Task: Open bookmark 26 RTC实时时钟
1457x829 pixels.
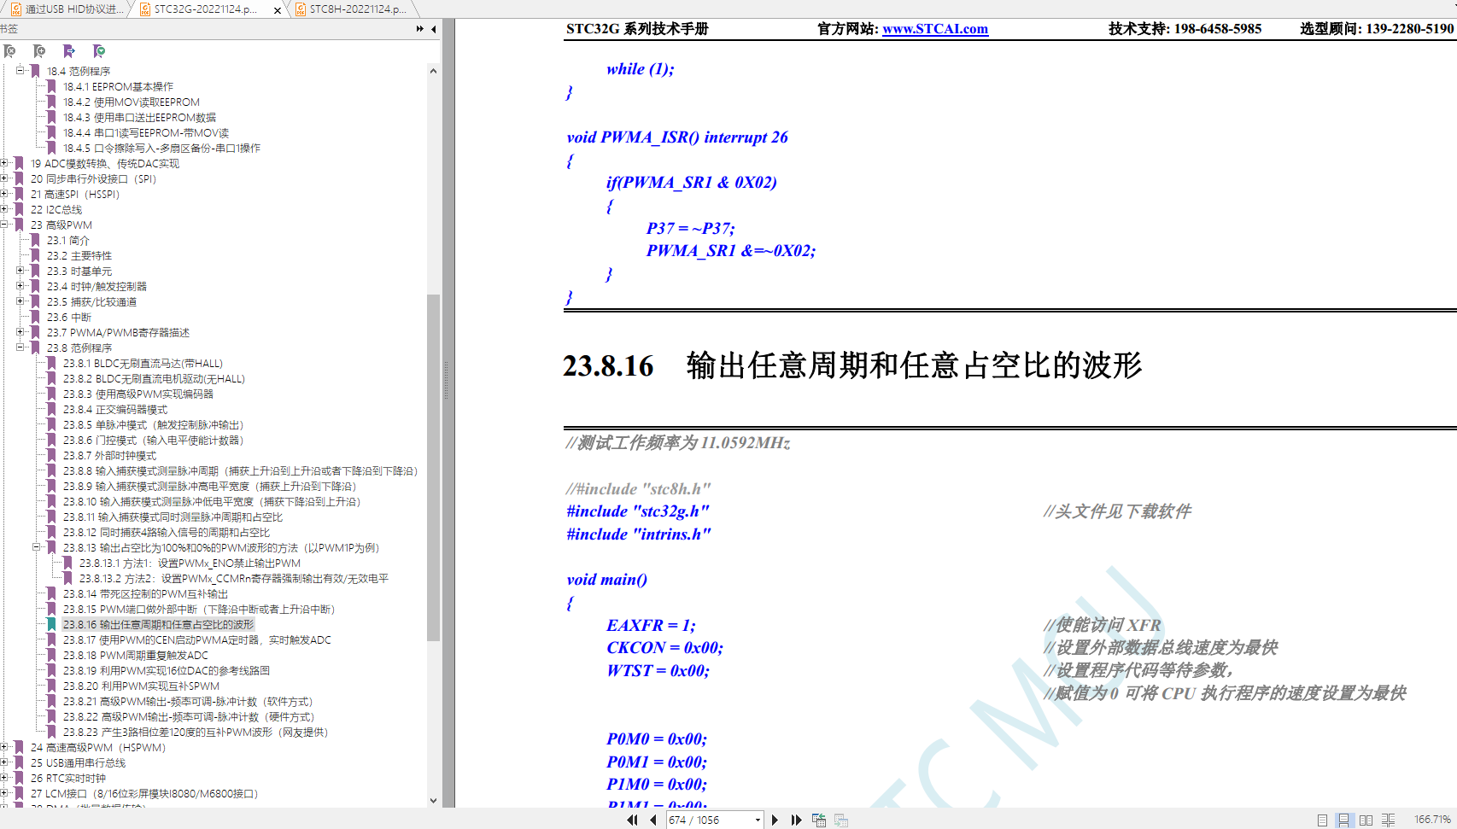Action: click(68, 779)
